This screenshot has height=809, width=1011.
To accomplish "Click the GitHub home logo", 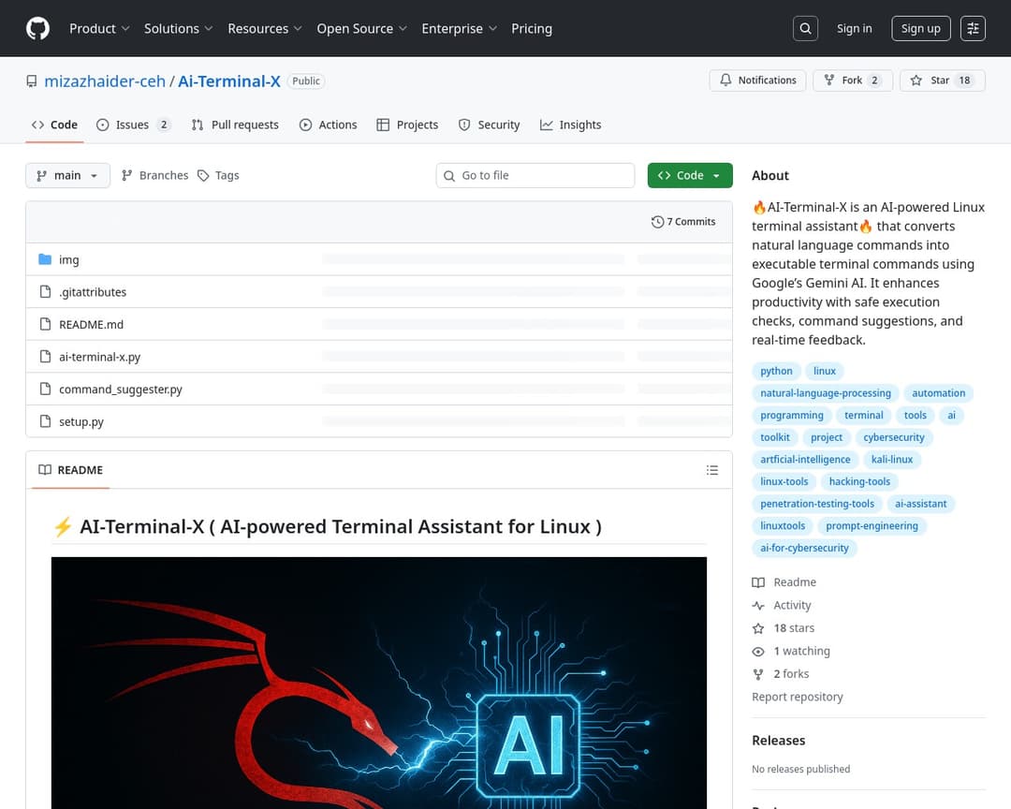I will (x=37, y=28).
